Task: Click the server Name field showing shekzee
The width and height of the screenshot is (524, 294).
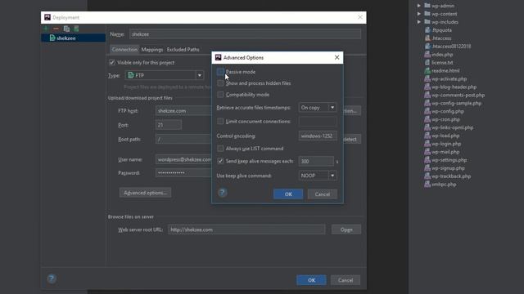Action: click(x=245, y=34)
